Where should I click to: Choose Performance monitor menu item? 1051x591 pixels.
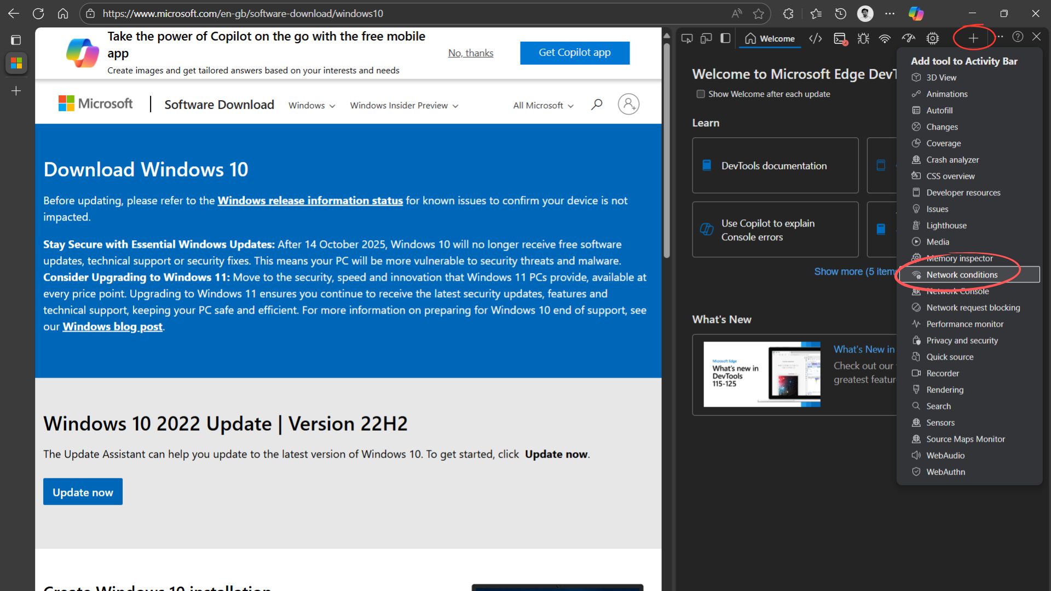[x=969, y=324]
